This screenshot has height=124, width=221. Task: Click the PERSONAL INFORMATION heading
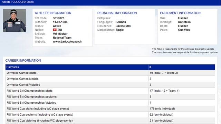117,13
